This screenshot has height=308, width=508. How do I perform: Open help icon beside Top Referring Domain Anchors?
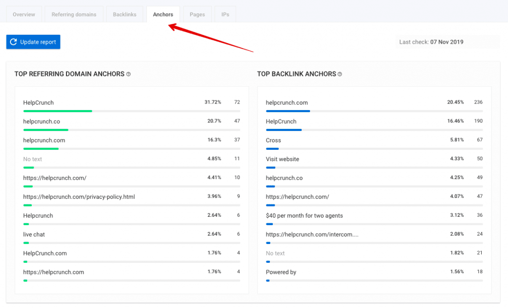pyautogui.click(x=128, y=74)
